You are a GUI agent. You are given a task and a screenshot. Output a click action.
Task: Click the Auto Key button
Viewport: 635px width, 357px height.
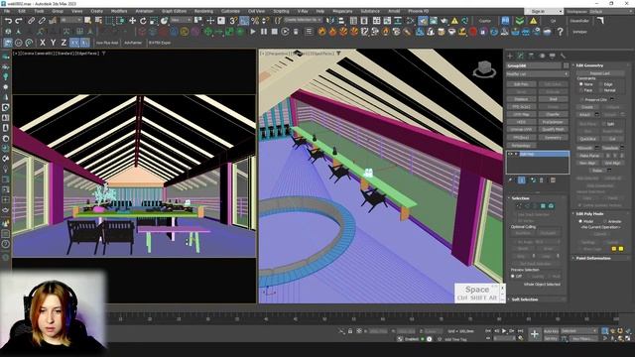coord(551,331)
